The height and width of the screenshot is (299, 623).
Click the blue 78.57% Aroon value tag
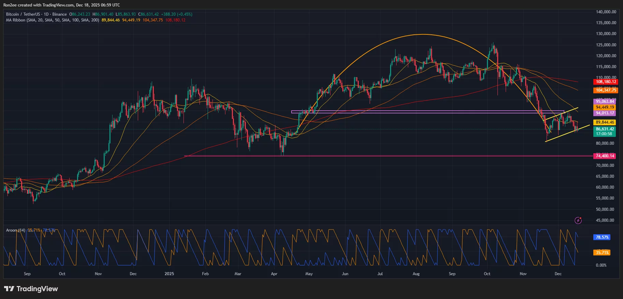pos(602,237)
